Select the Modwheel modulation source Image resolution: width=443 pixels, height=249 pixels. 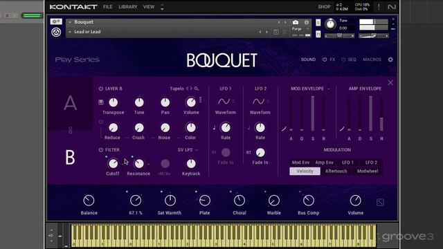point(368,171)
